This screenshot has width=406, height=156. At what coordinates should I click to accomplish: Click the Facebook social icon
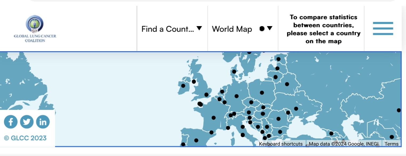[11, 122]
